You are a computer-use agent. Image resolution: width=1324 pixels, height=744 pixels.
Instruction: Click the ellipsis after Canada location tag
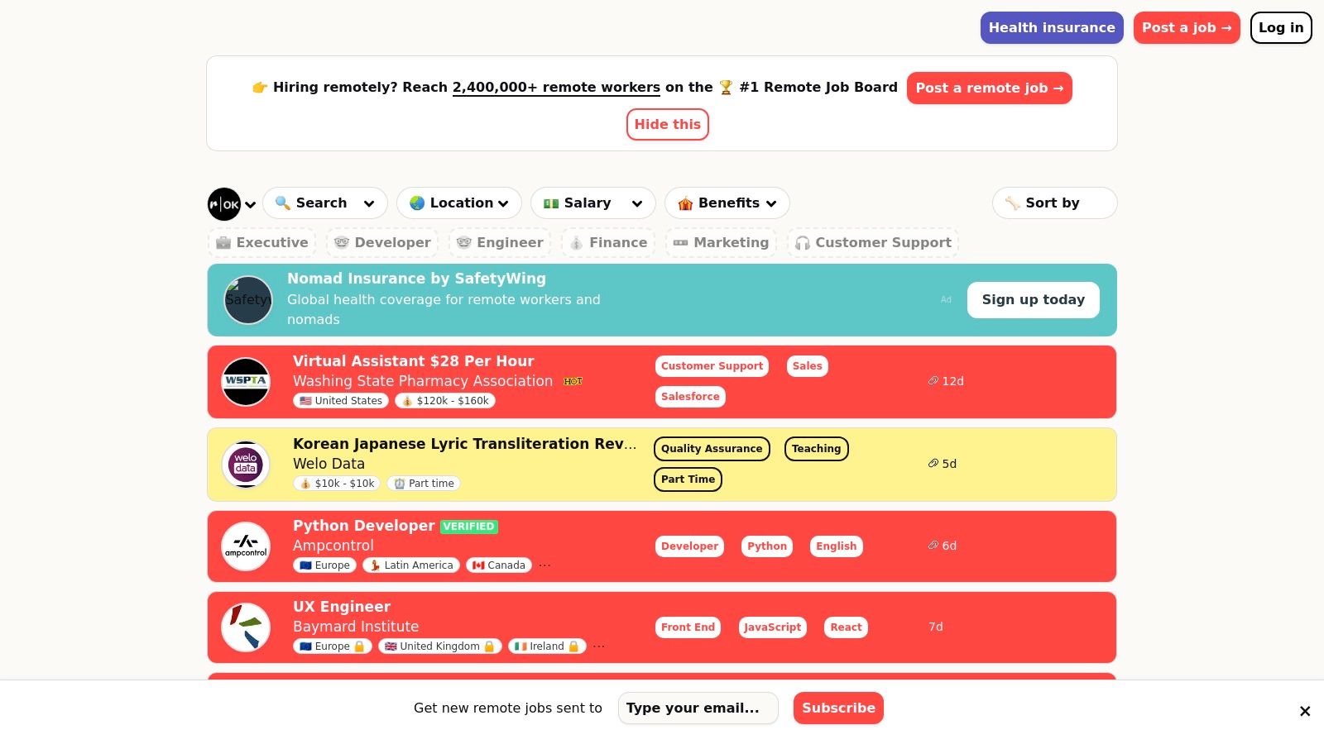pos(544,565)
